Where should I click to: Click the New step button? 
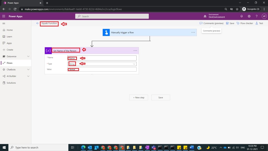click(x=138, y=98)
